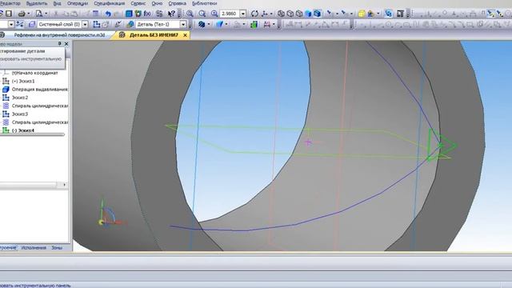Open the filter funnel dropdown arrow
Image resolution: width=512 pixels, height=288 pixels.
click(x=226, y=24)
